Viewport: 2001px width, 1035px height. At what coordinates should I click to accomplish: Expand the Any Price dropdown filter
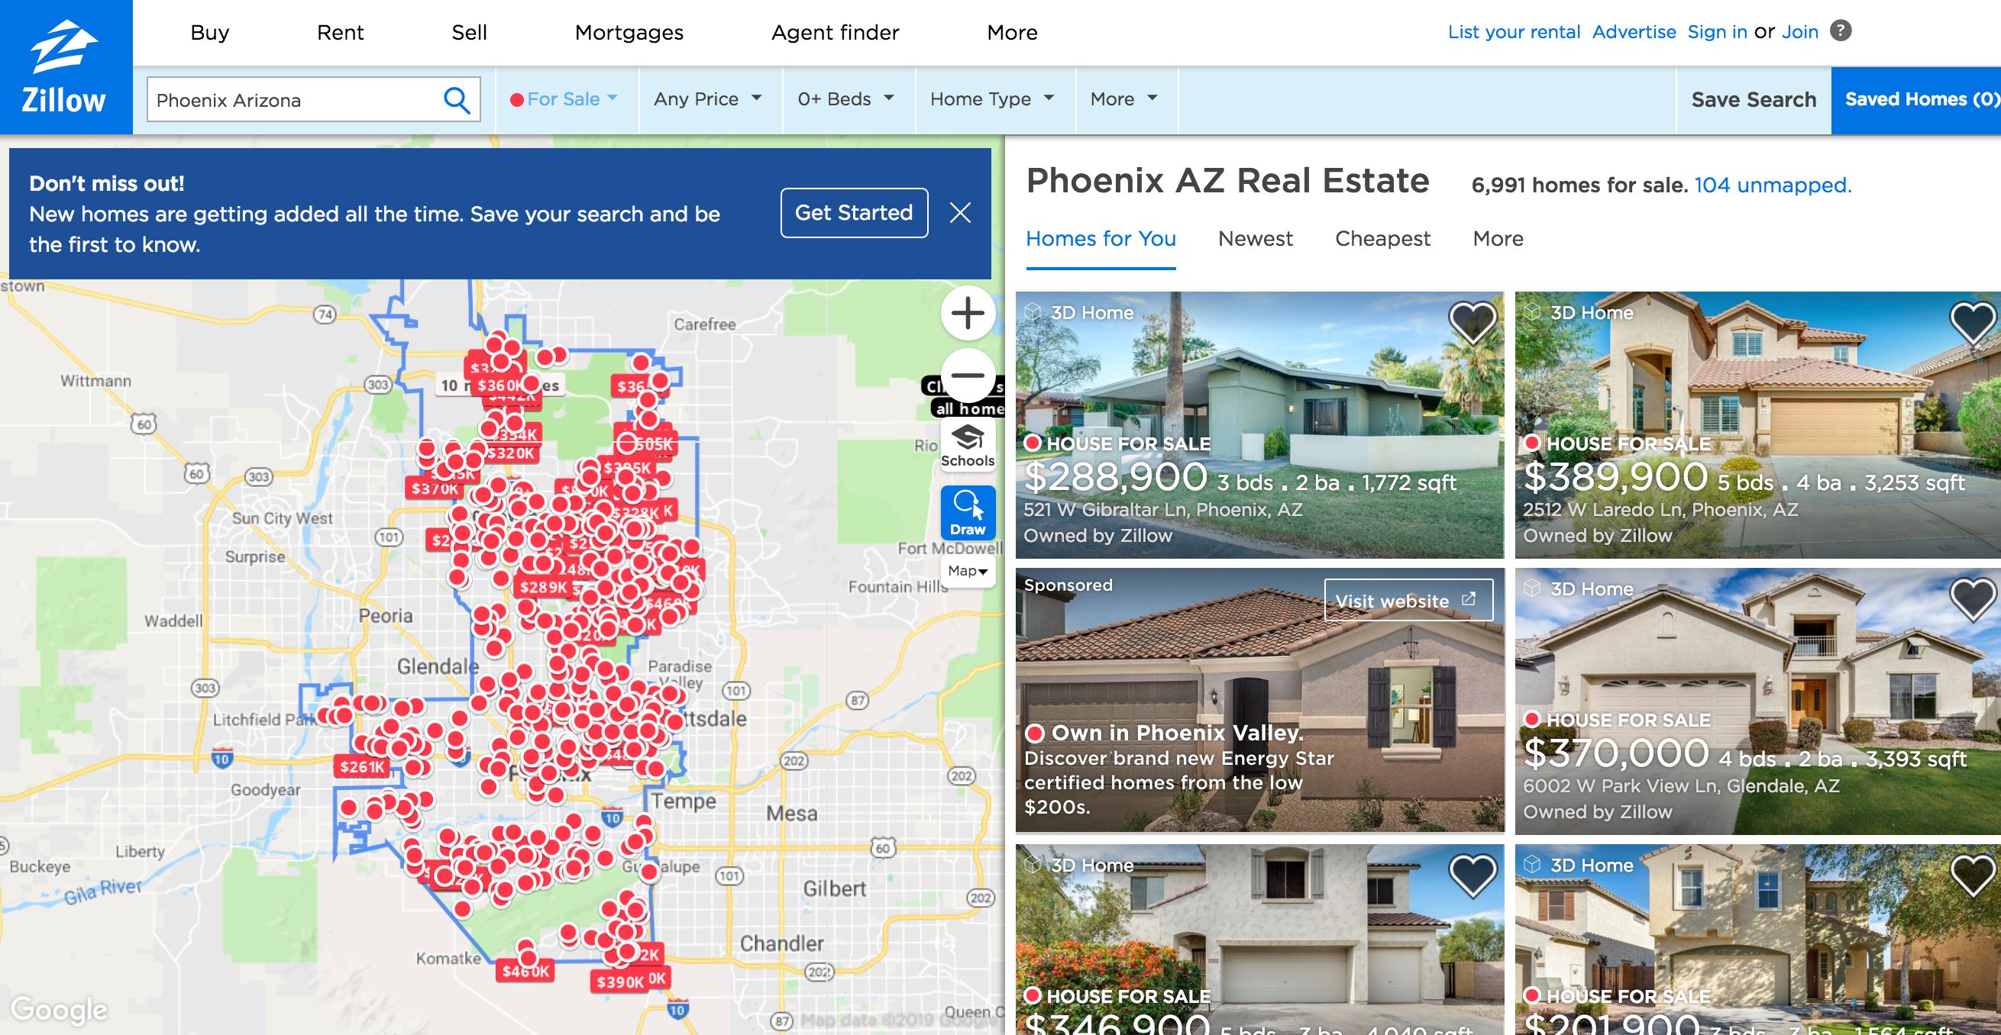click(708, 99)
